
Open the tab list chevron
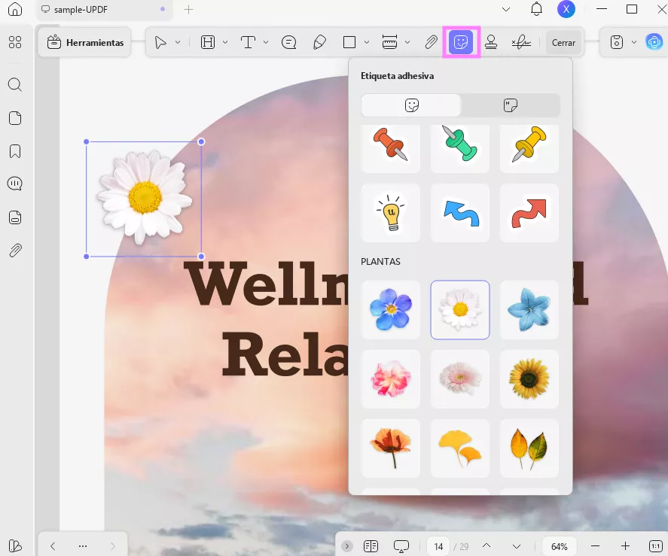(505, 9)
